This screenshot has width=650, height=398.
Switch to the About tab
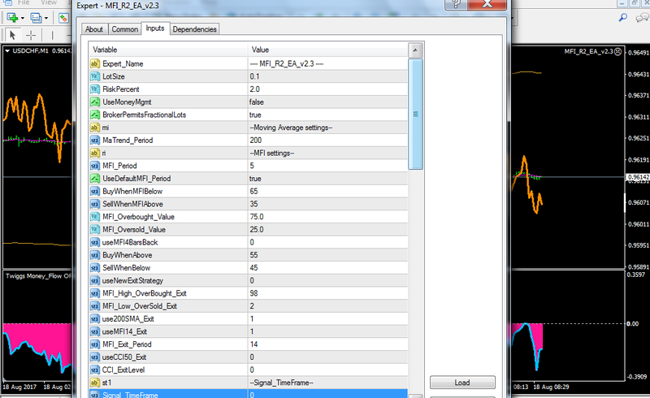coord(94,29)
